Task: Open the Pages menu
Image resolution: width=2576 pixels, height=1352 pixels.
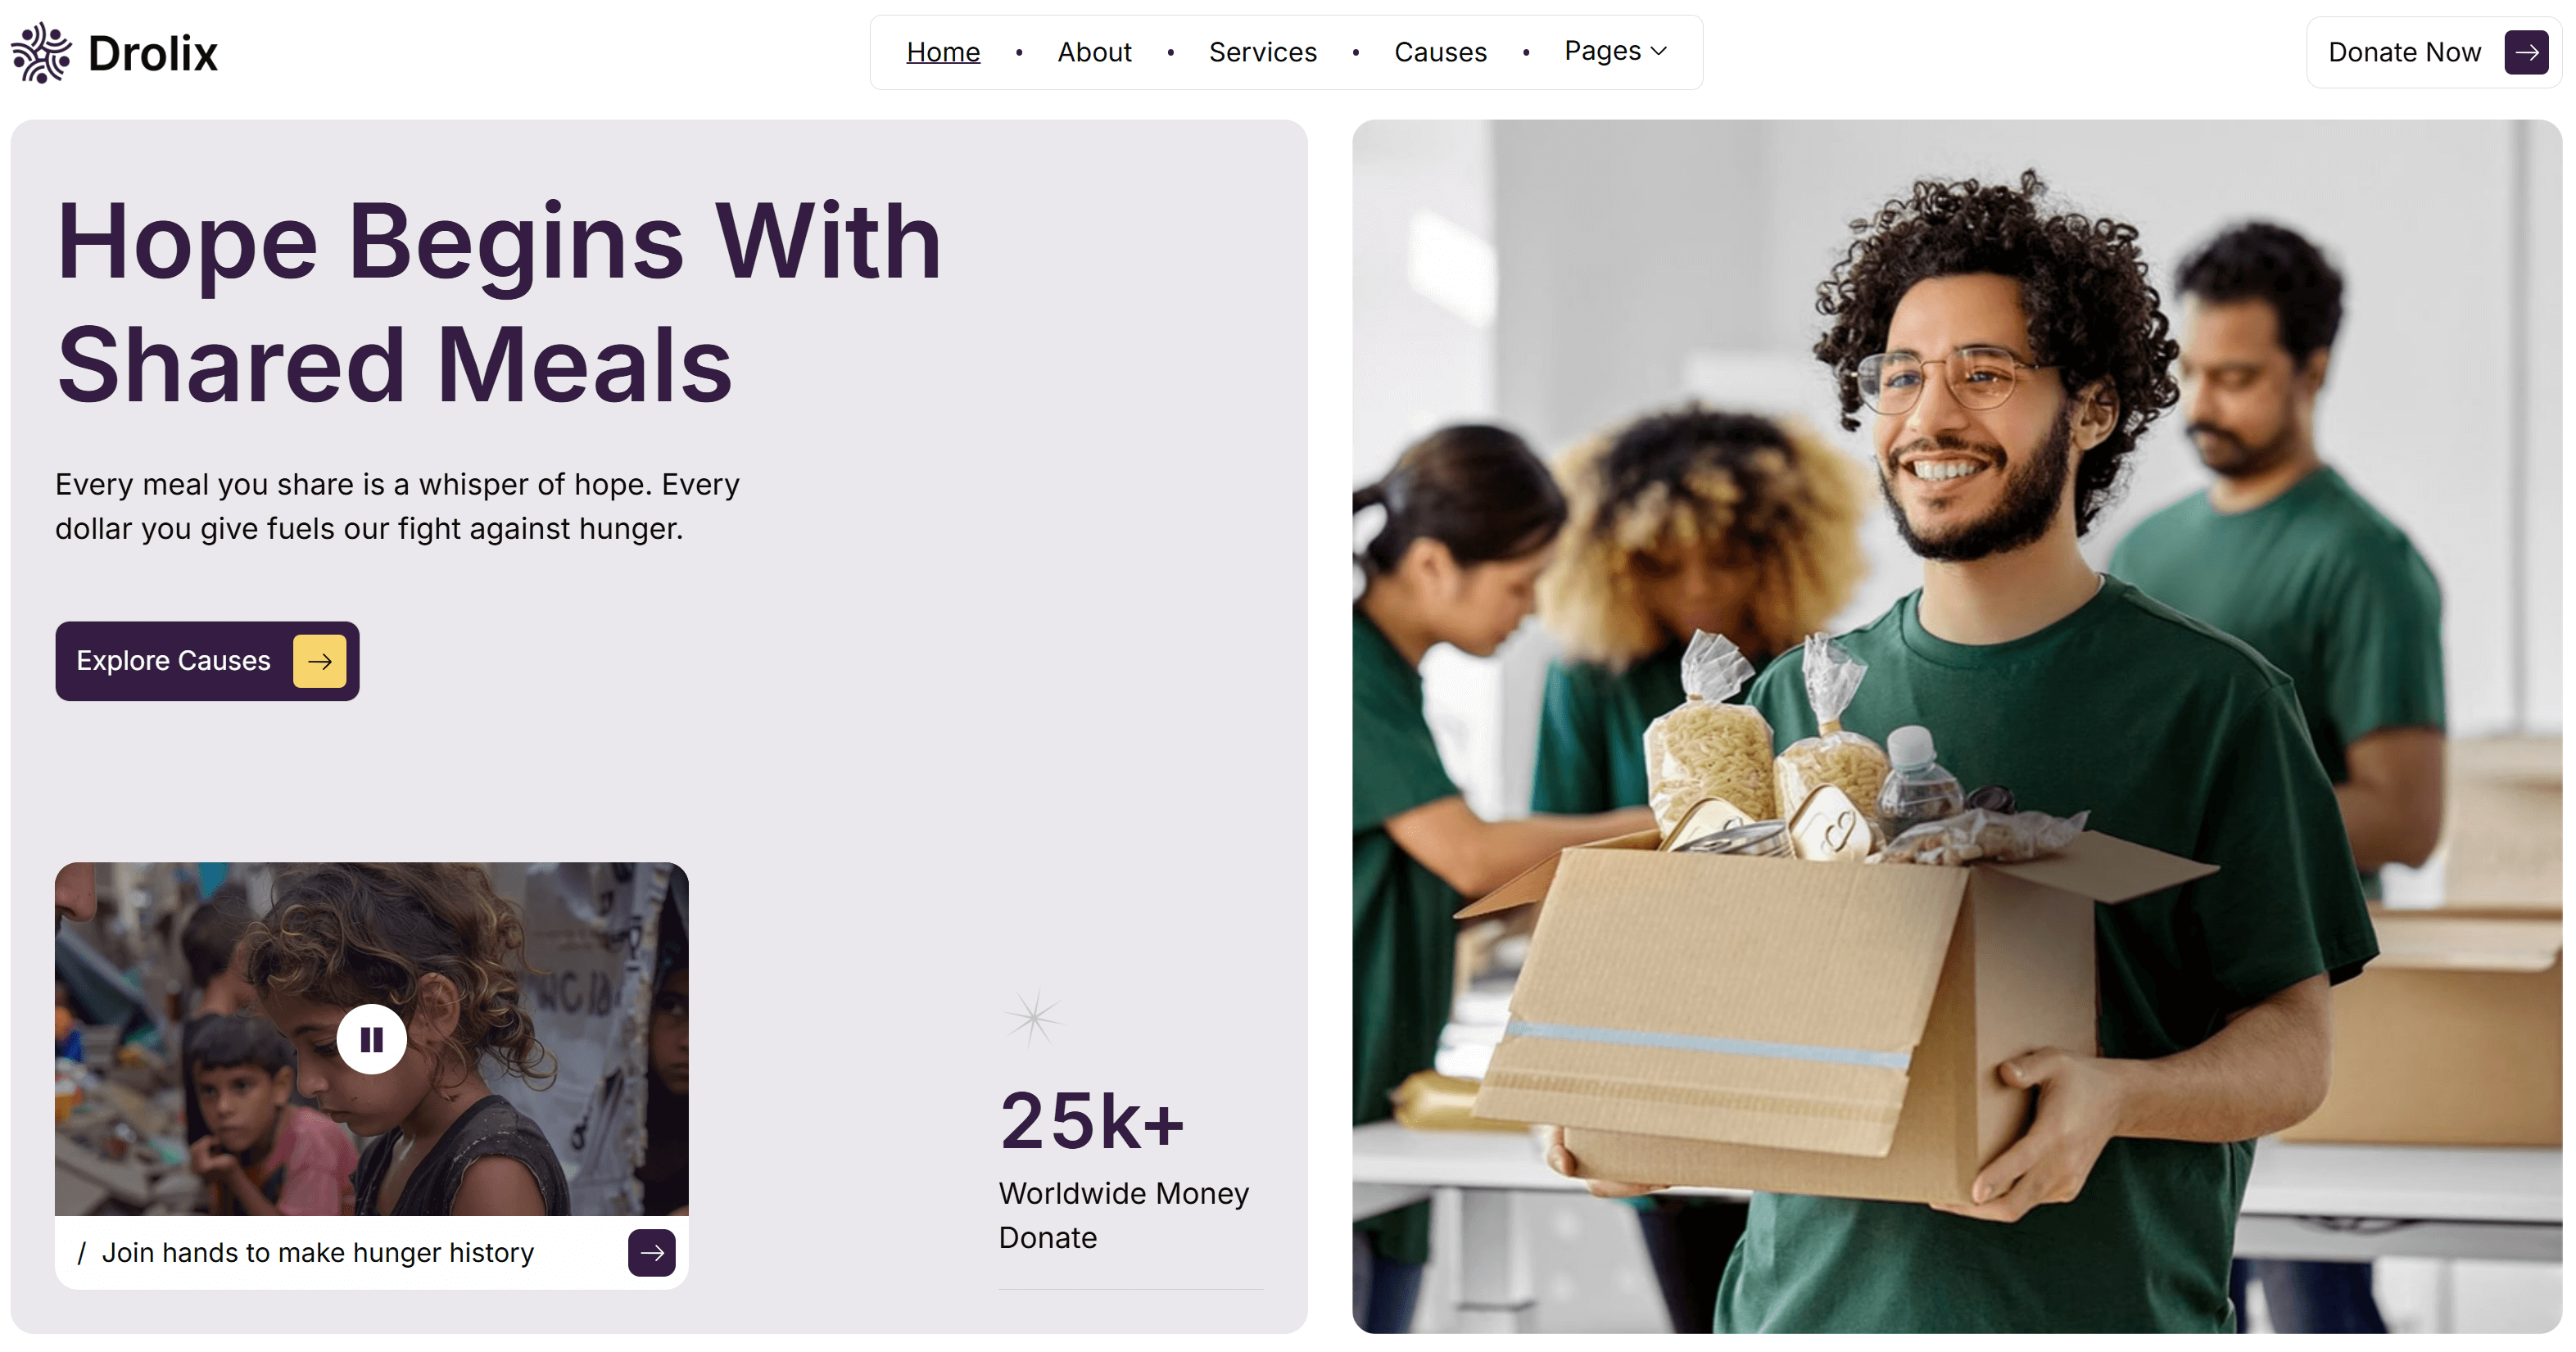Action: point(1615,51)
